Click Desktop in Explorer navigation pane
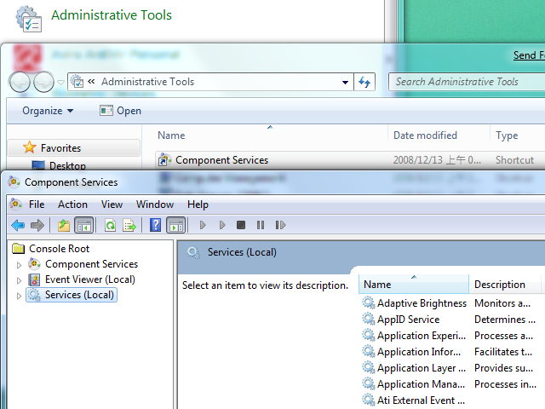This screenshot has height=409, width=545. pyautogui.click(x=67, y=165)
